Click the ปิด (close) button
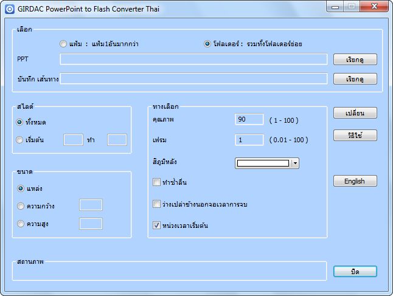This screenshot has width=393, height=296. pyautogui.click(x=355, y=272)
